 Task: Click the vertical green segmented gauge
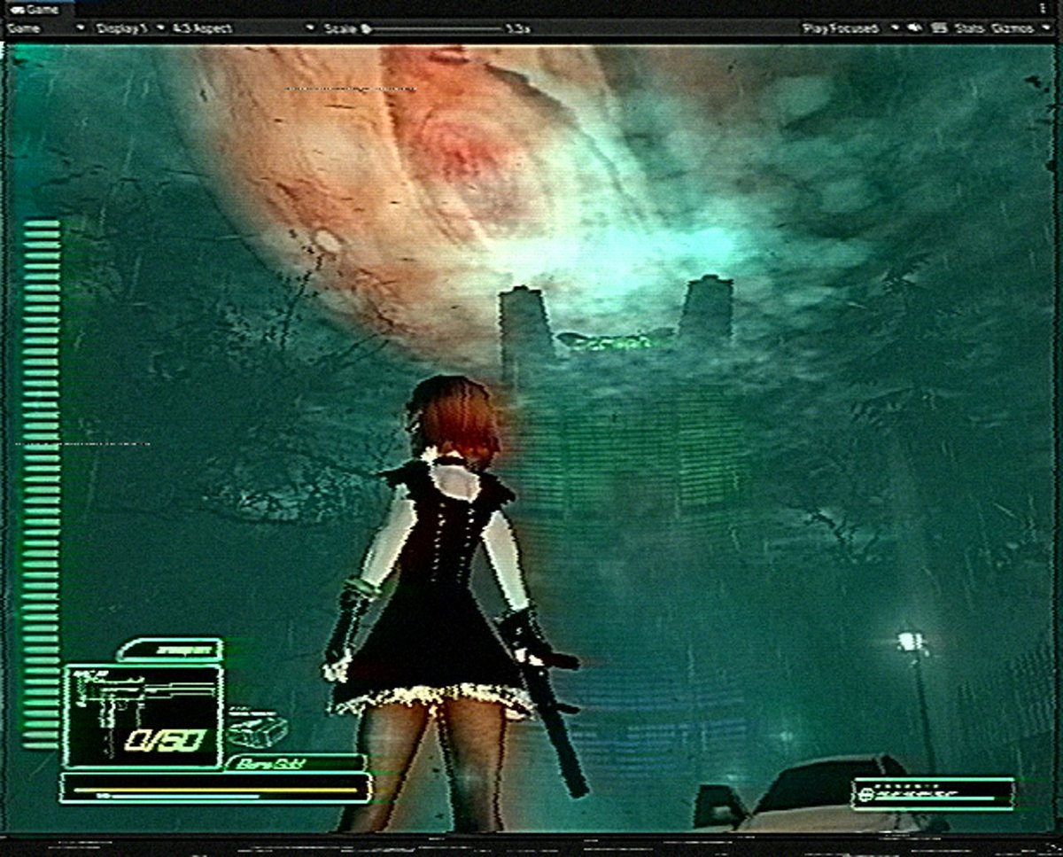tap(42, 484)
